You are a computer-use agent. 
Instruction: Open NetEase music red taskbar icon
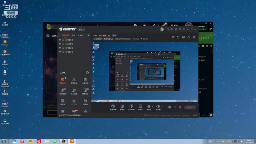click(39, 141)
